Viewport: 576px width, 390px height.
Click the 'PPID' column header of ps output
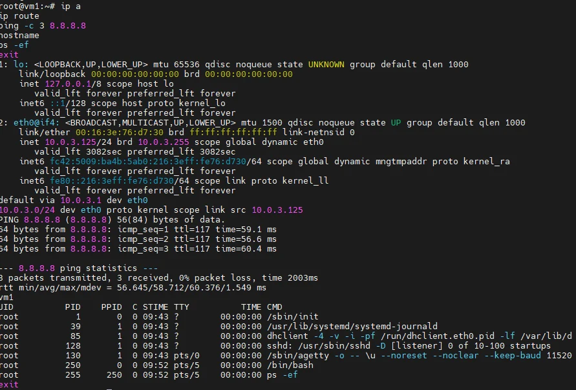pos(111,307)
